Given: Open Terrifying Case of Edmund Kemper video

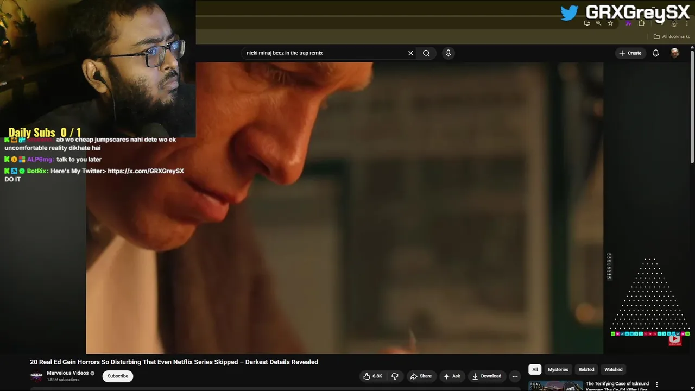Looking at the screenshot, I should click(x=617, y=386).
